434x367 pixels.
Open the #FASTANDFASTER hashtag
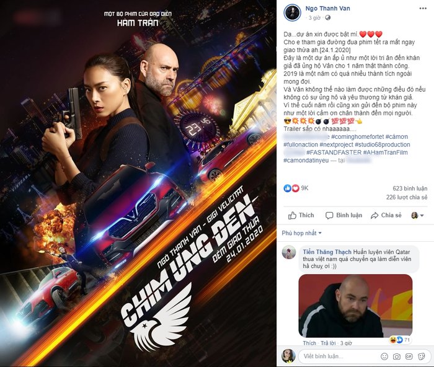(x=334, y=153)
